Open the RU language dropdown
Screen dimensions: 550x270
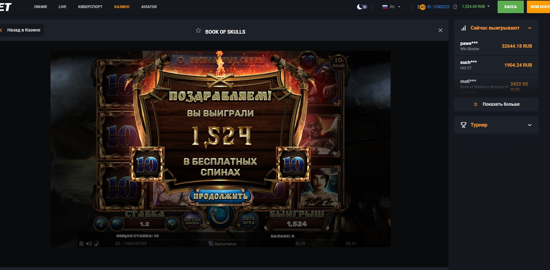(391, 7)
